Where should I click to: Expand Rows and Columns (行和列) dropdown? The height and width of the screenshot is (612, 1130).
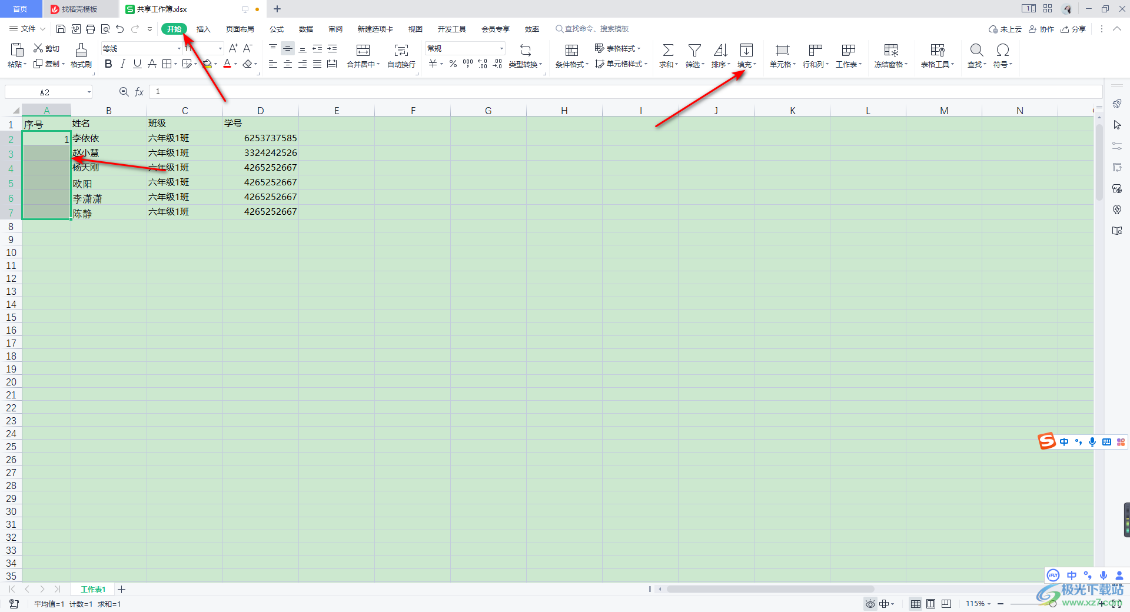pos(827,65)
